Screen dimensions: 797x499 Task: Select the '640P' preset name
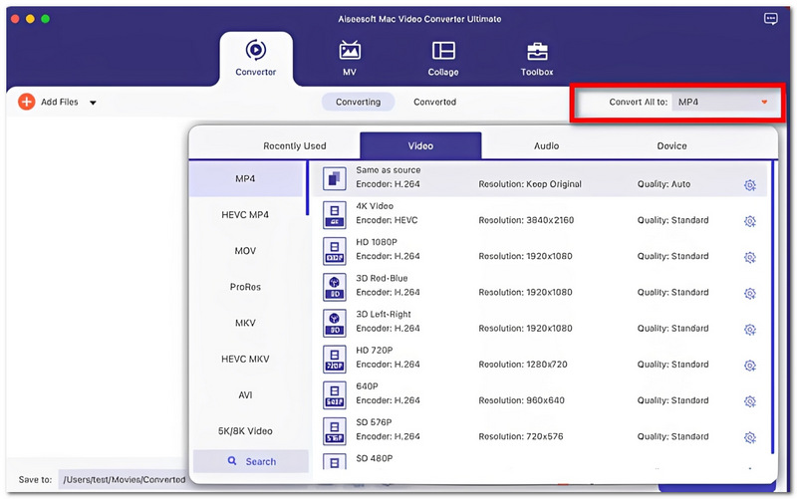click(x=367, y=386)
